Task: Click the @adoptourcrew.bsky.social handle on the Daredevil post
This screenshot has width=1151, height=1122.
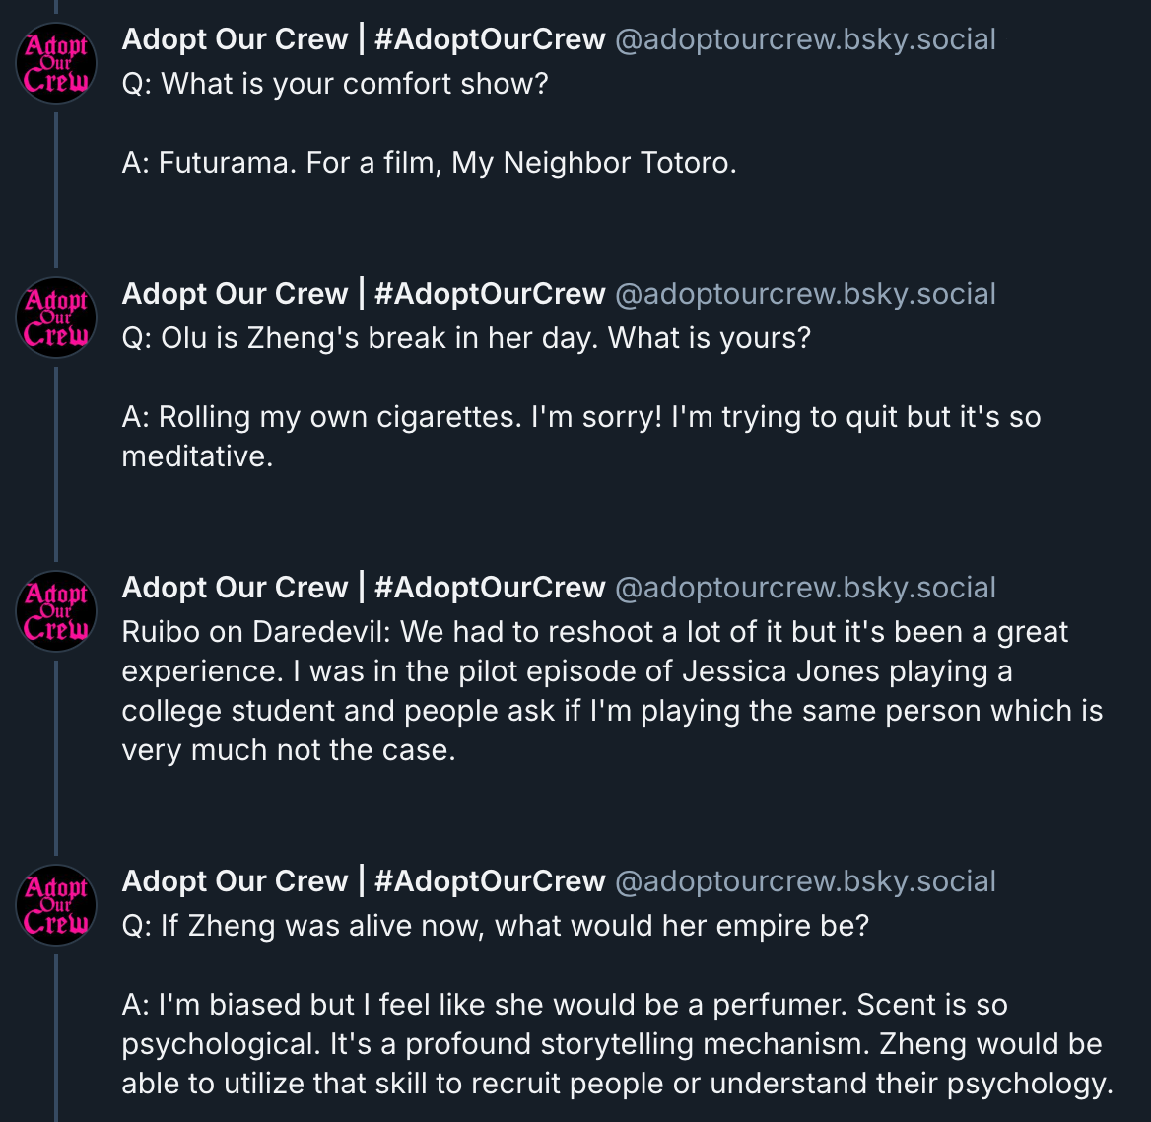Action: [x=805, y=588]
